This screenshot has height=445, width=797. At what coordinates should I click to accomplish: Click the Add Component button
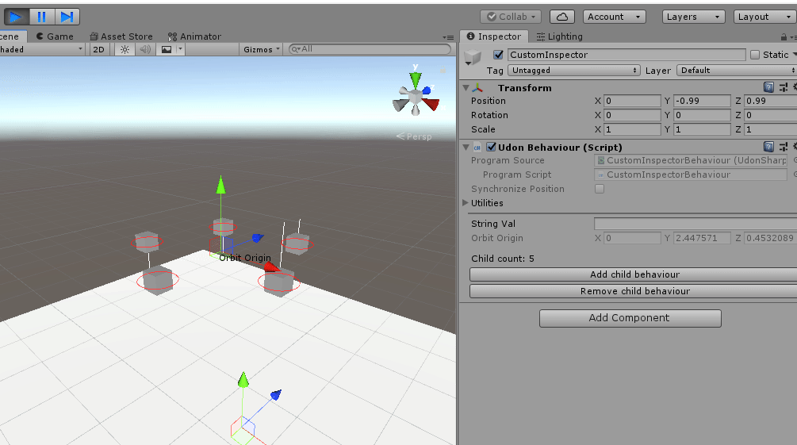coord(630,318)
